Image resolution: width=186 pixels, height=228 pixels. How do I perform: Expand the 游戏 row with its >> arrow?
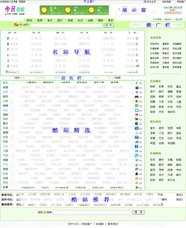tap(140, 97)
